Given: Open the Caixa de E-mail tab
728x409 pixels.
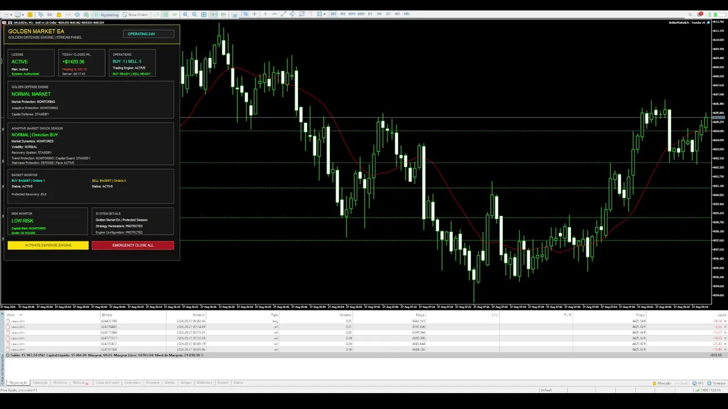Looking at the screenshot, I should pos(107,382).
